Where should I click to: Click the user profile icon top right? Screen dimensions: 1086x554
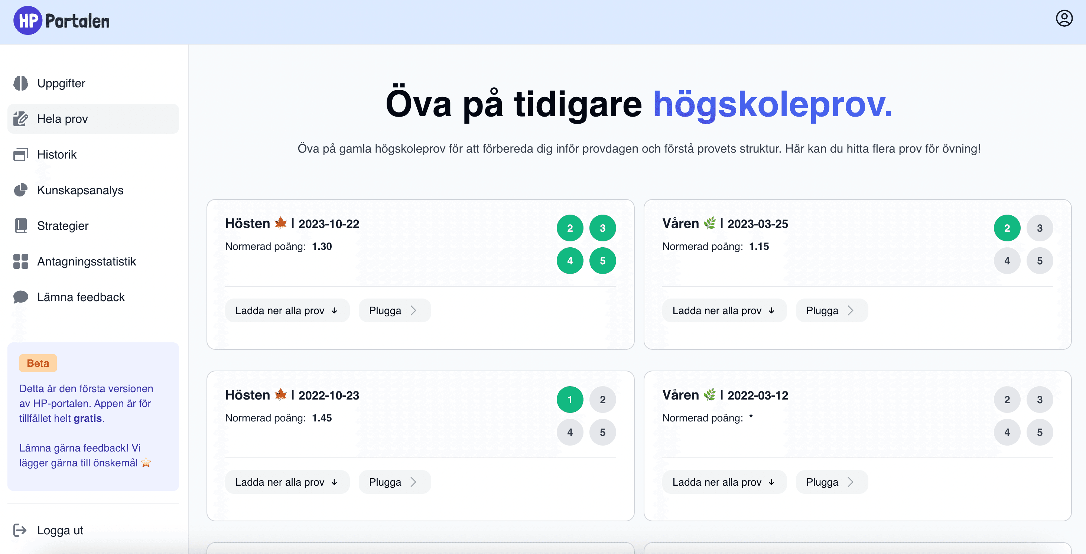point(1064,19)
